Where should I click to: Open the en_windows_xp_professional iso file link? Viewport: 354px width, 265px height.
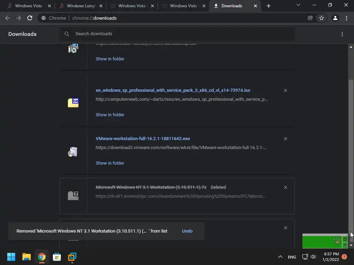(173, 90)
